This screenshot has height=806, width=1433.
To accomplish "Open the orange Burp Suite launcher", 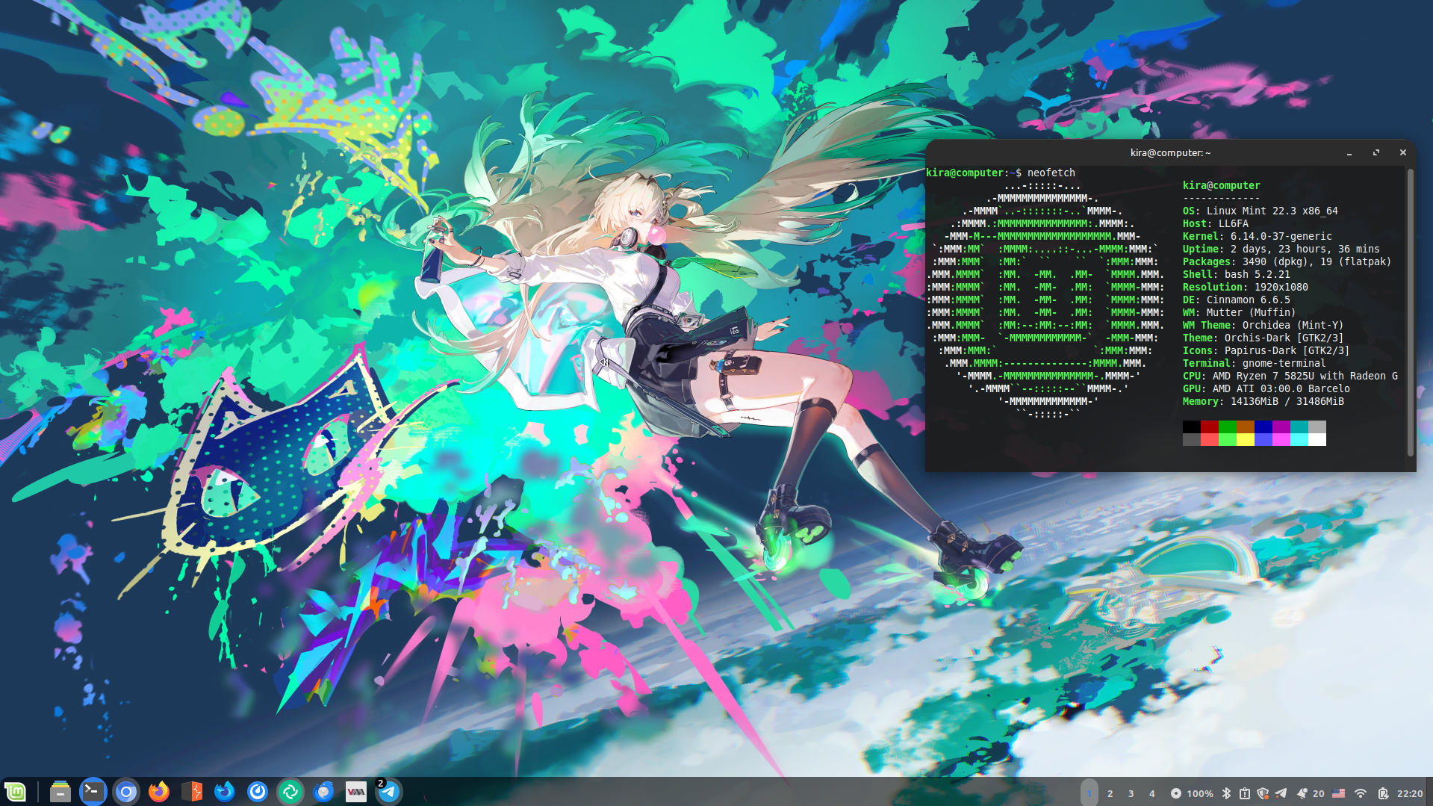I will point(192,792).
